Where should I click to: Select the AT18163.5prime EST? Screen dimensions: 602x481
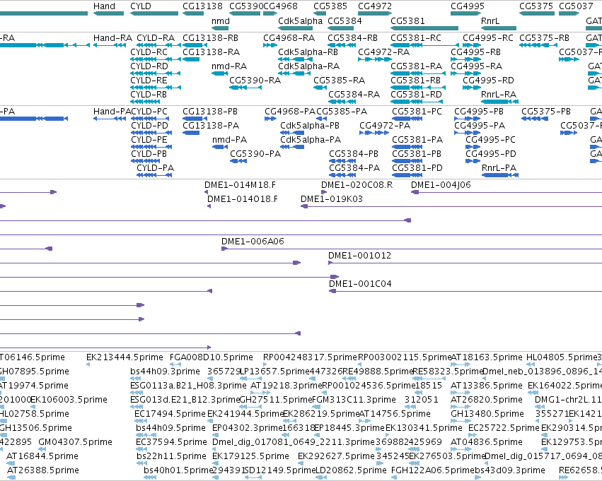pyautogui.click(x=461, y=364)
